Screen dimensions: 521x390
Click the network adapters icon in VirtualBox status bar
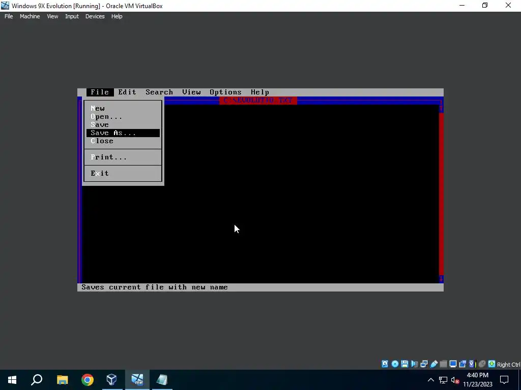pyautogui.click(x=424, y=364)
